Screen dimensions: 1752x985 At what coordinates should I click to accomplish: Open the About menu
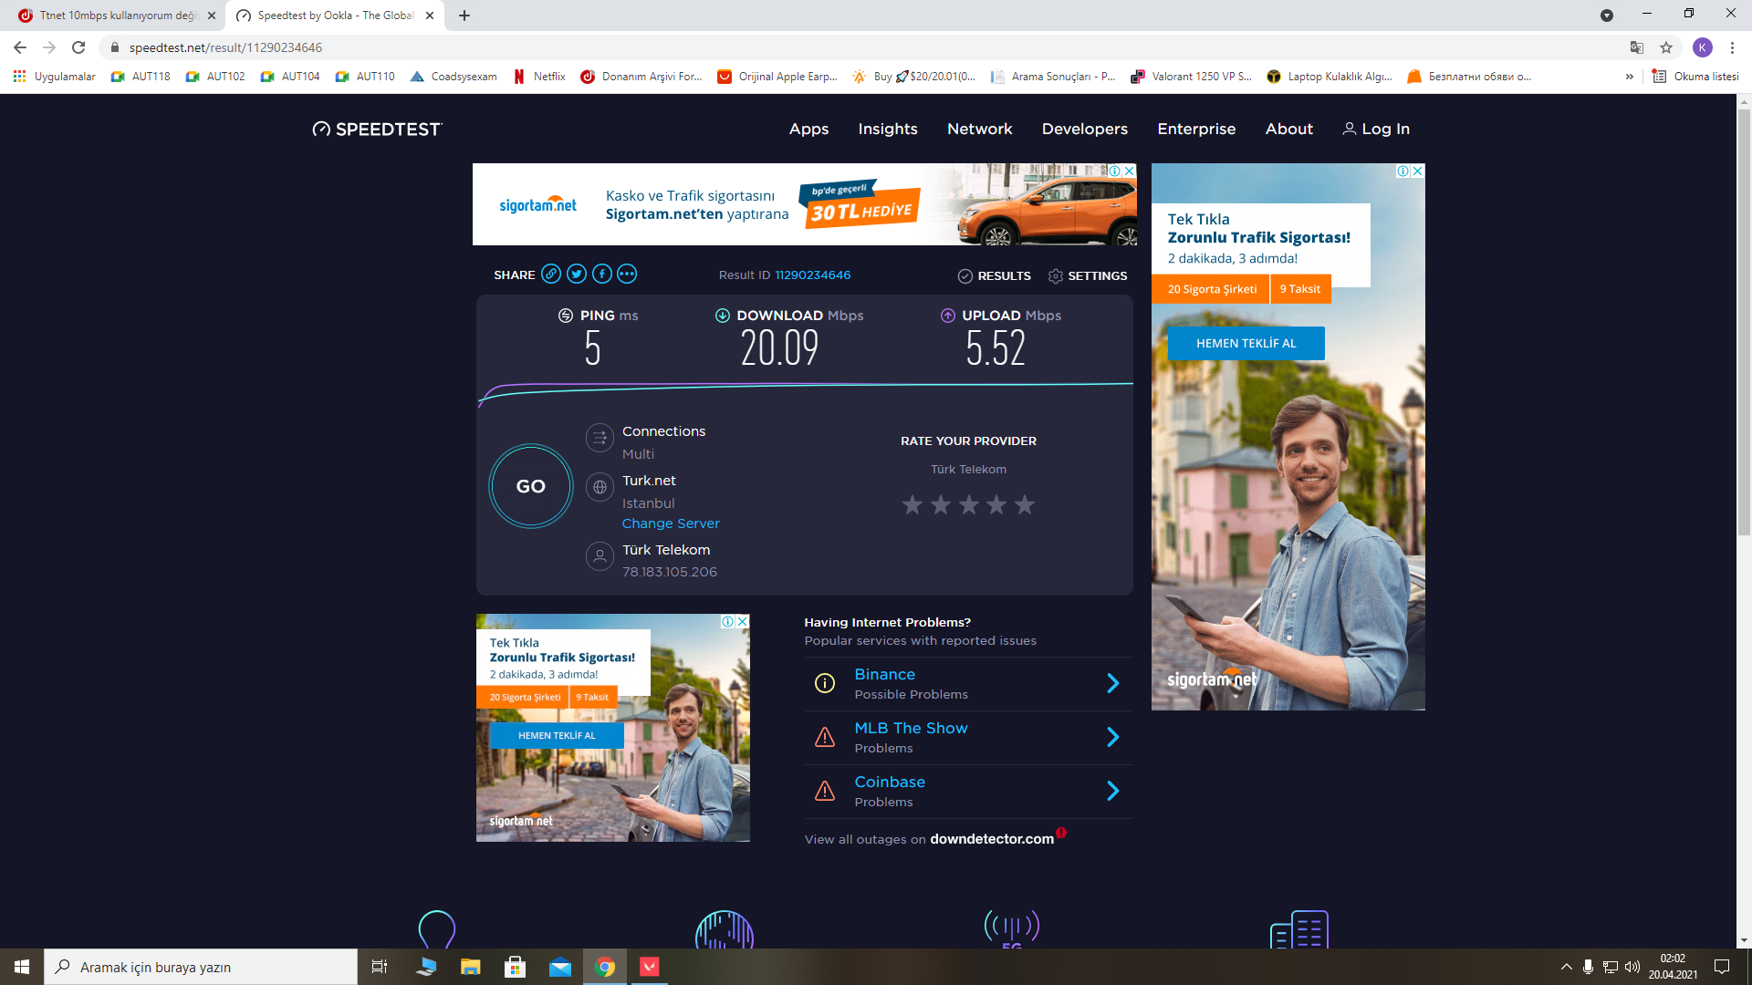pos(1288,129)
